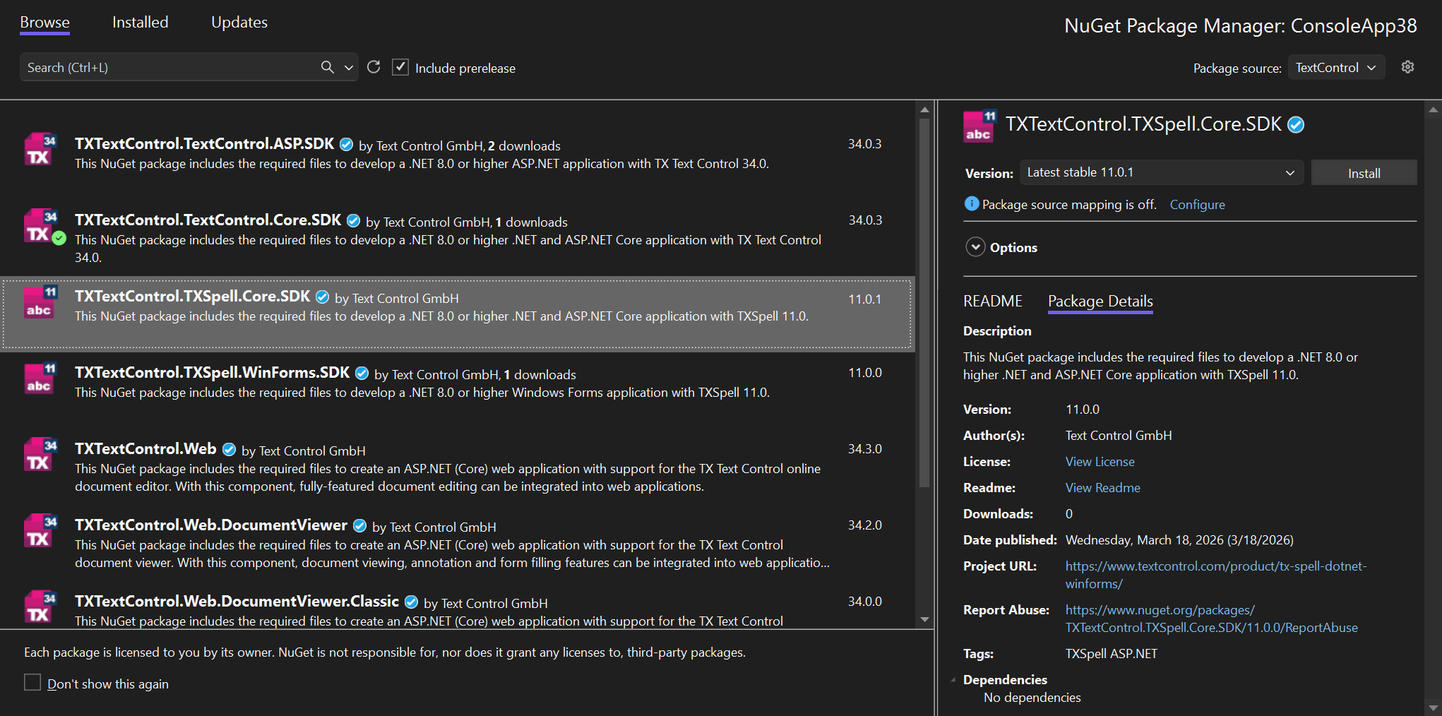Click verified checkmark beside TXTextControl.TXSpell.Core.SDK title
1442x716 pixels.
coord(1296,124)
